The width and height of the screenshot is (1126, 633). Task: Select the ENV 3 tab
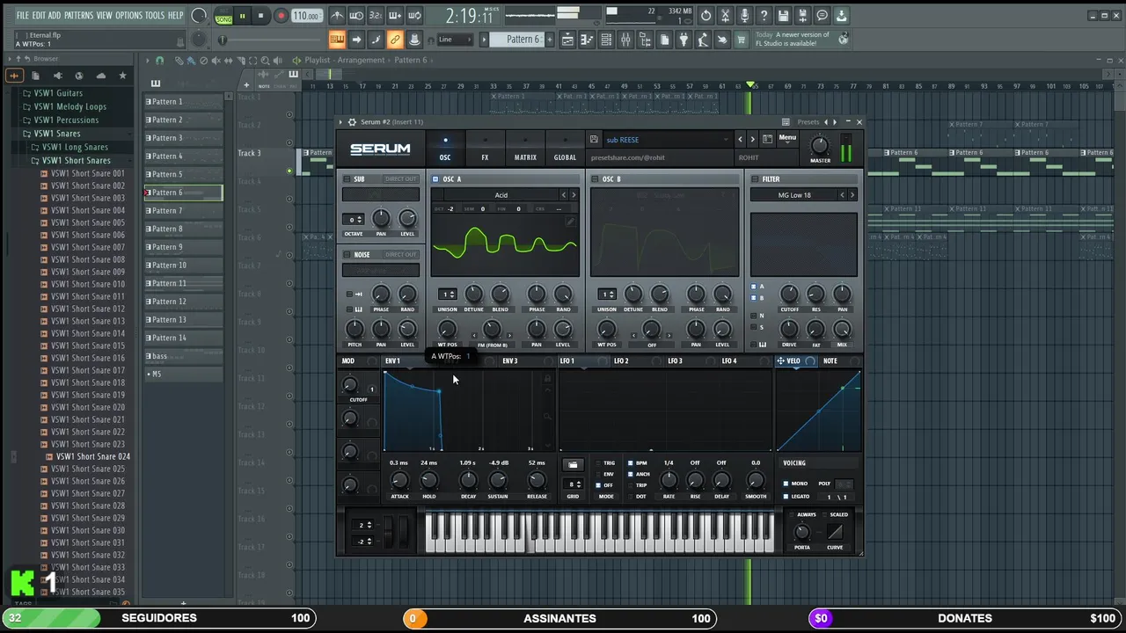click(510, 361)
